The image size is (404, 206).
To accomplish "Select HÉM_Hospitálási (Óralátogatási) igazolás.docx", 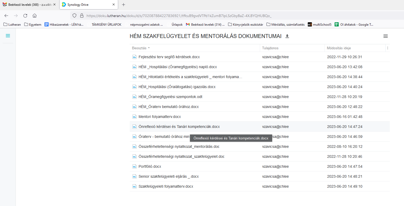I will 177,87.
